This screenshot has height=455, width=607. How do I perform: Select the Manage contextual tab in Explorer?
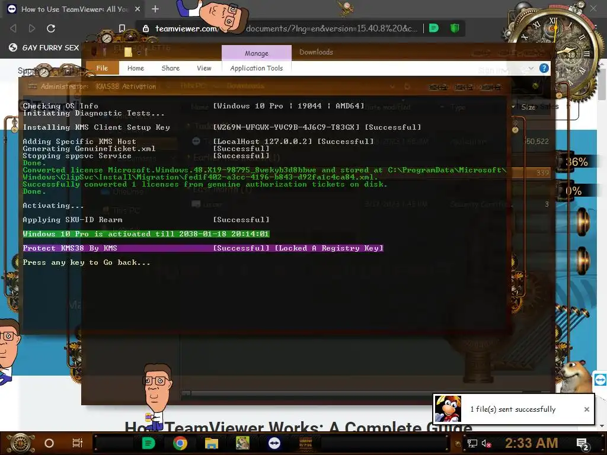coord(256,53)
